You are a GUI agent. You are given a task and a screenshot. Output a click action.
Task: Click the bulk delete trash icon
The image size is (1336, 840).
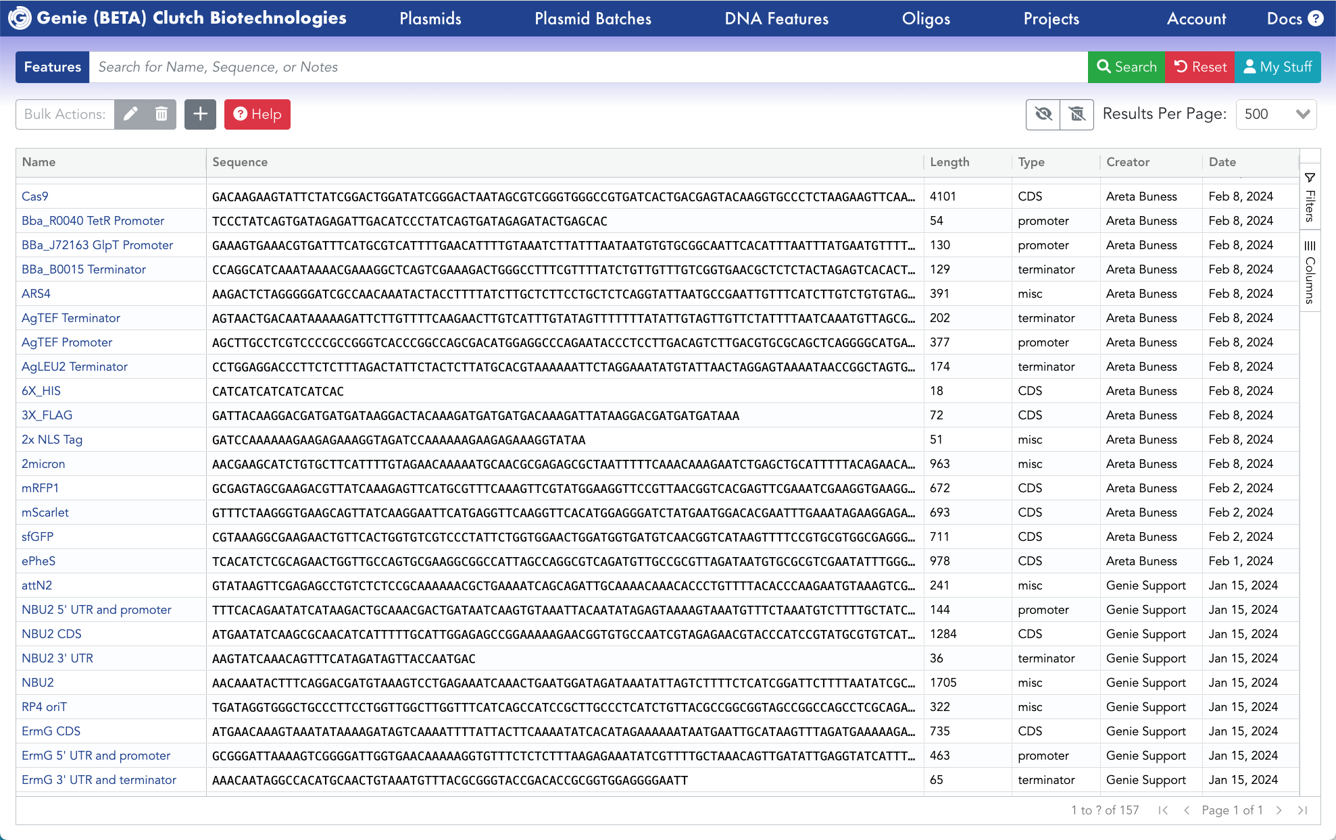point(161,114)
